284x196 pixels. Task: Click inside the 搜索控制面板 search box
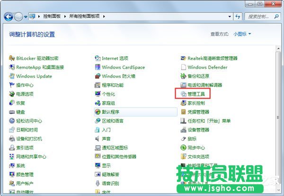click(258, 17)
